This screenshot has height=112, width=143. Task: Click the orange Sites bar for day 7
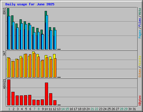34,65
